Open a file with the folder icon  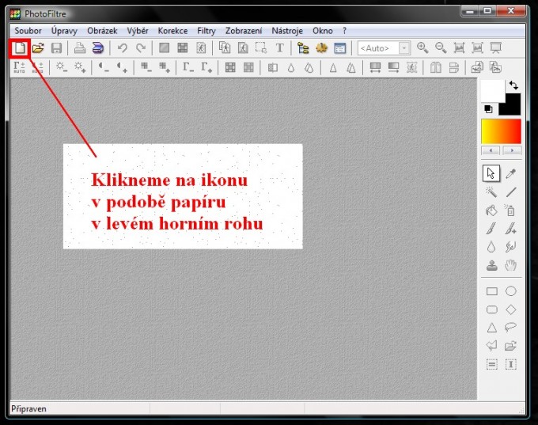(38, 48)
